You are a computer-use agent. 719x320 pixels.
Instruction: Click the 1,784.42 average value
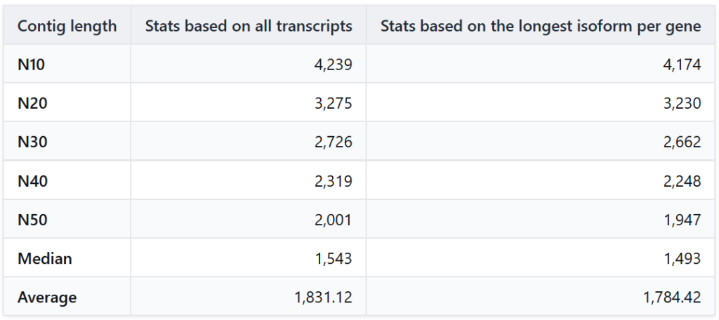tap(672, 297)
